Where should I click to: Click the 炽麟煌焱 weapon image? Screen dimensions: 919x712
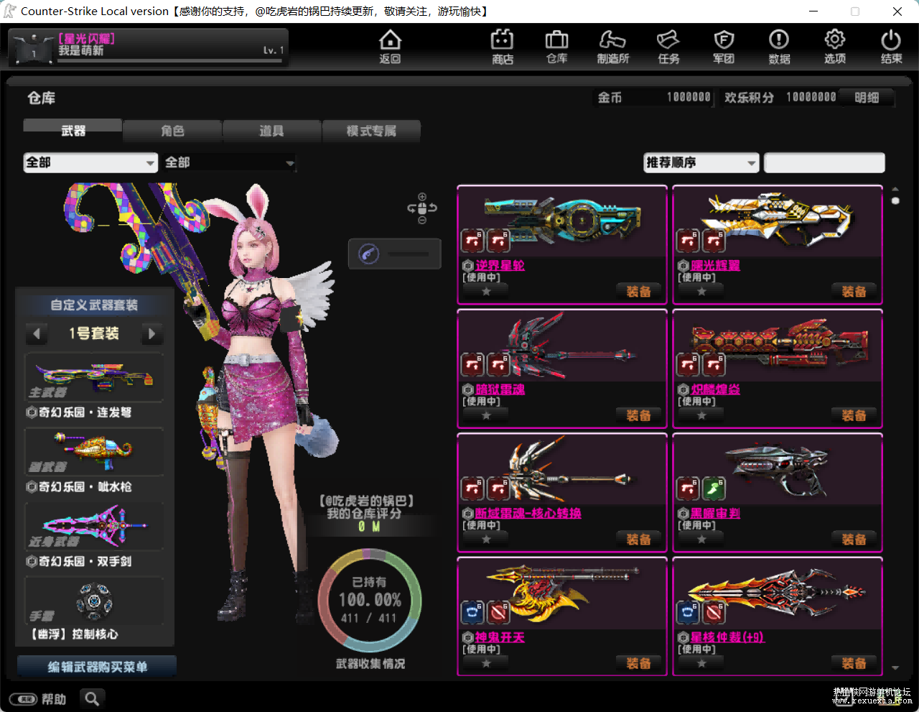pos(779,343)
